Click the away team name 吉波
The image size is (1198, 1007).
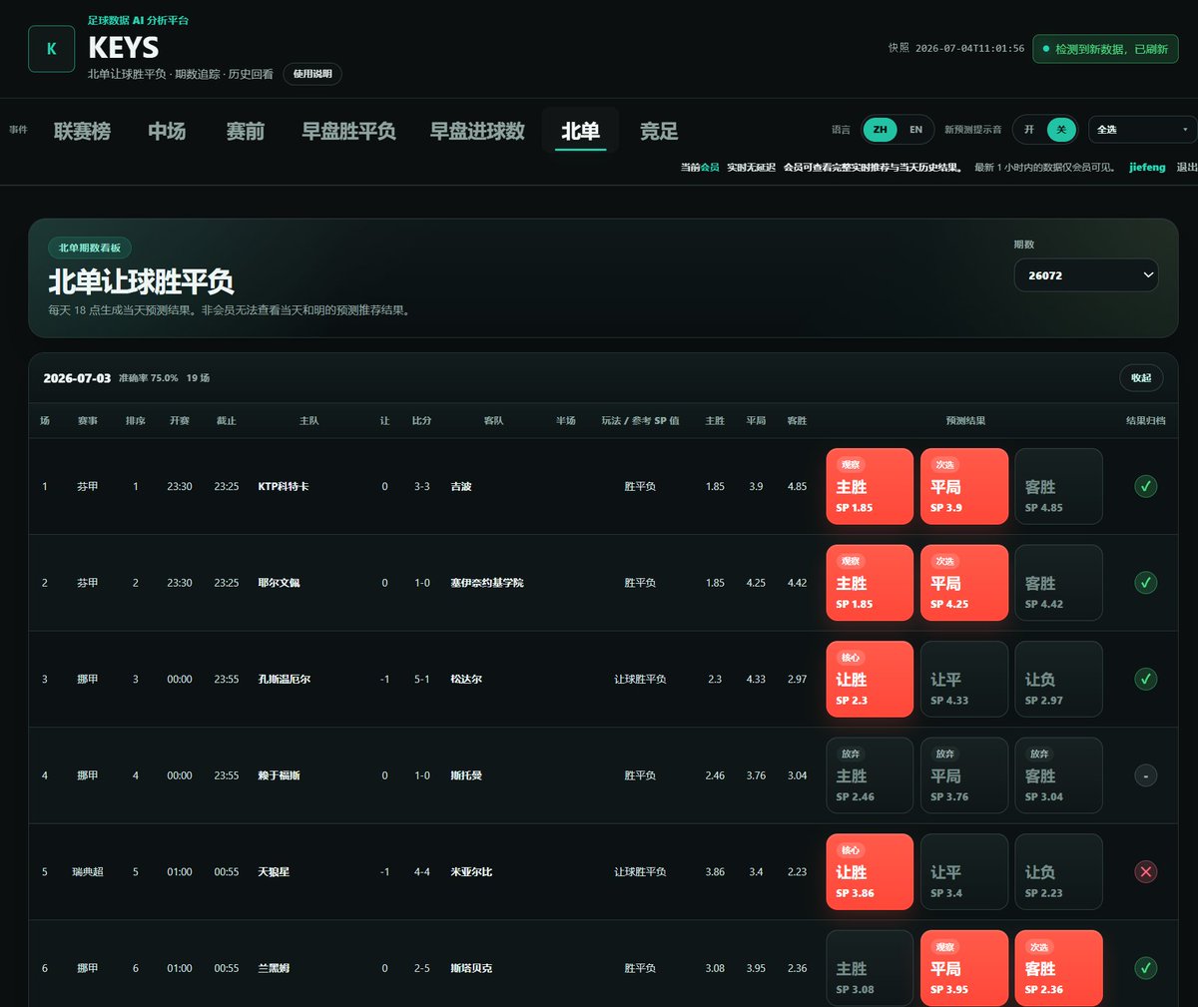click(x=461, y=486)
